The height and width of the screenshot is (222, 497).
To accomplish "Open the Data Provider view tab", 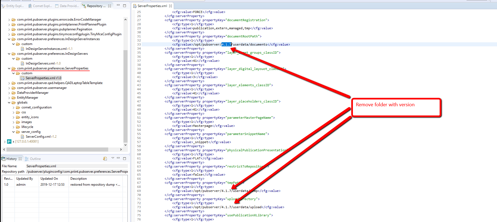I will pos(67,6).
